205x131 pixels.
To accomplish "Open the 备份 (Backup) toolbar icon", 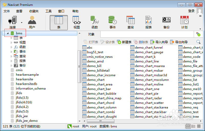I will [167, 23].
